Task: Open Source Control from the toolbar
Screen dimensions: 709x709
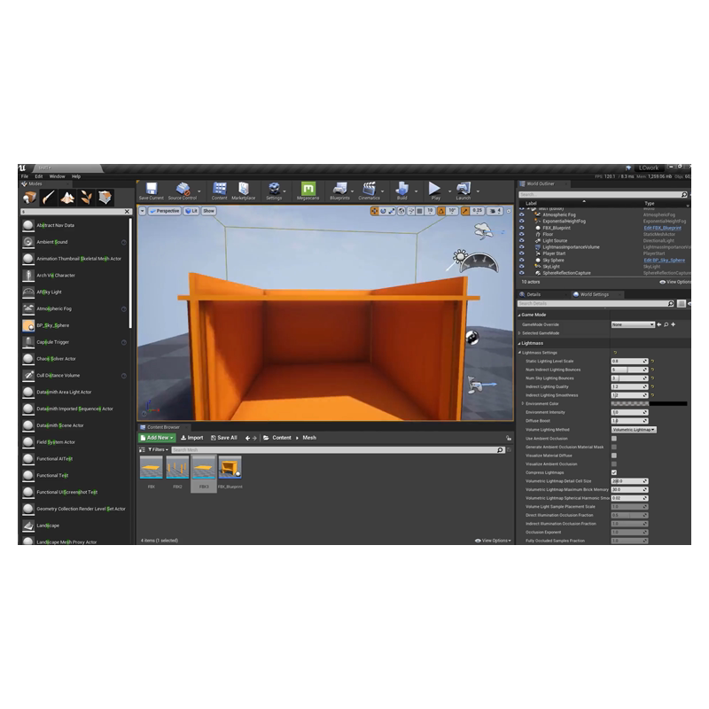Action: pos(183,191)
